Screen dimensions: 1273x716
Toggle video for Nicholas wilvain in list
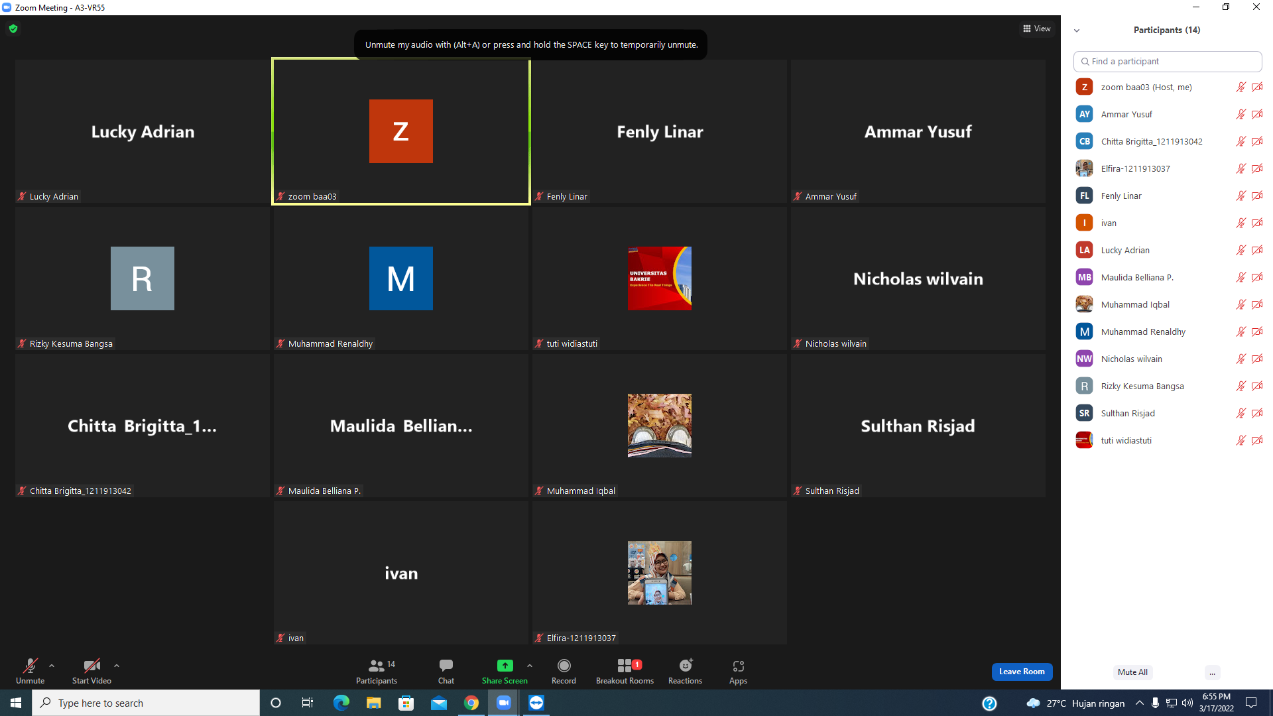pyautogui.click(x=1257, y=359)
